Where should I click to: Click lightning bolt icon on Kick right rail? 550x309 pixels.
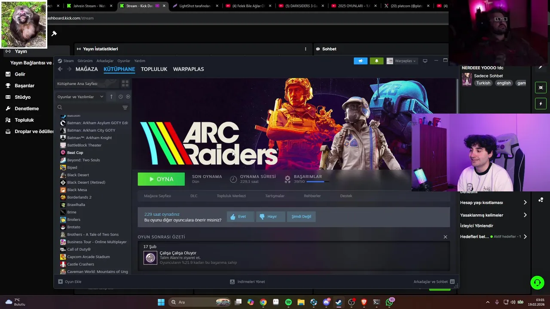541,103
